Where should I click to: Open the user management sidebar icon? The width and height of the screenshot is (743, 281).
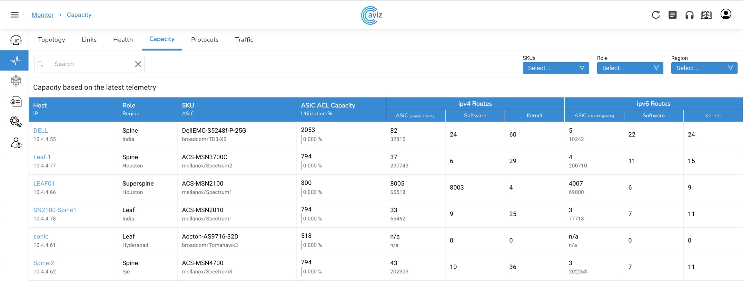16,143
